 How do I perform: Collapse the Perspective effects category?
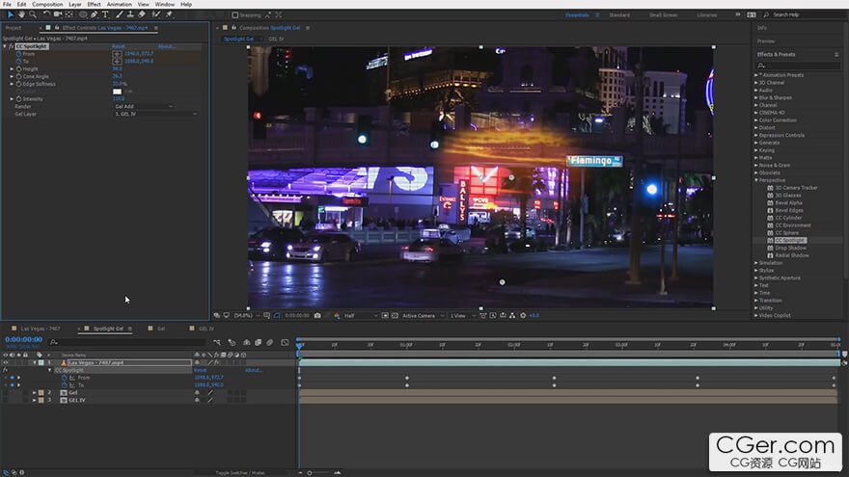pos(756,180)
